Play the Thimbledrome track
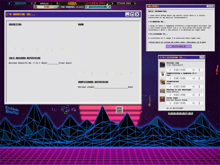This screenshot has height=165, width=220. tap(170, 86)
